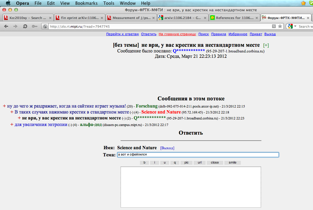Screen dimensions: 313x210
Task: Close the 'fin eprint arXiv:1106' tab
Action: point(102,18)
